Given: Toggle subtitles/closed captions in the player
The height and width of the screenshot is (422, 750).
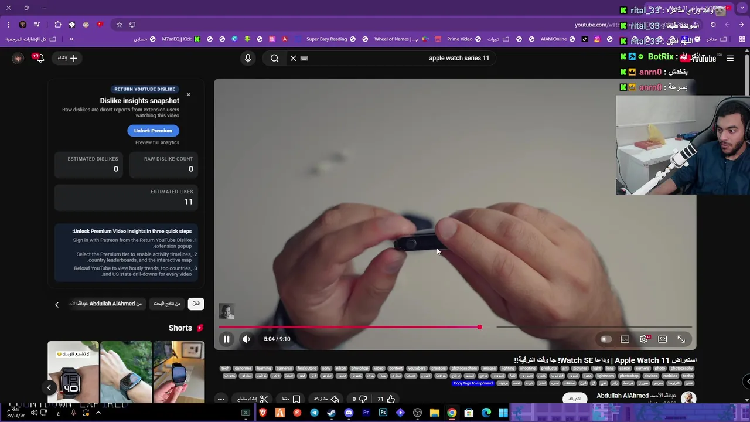Looking at the screenshot, I should (x=625, y=339).
